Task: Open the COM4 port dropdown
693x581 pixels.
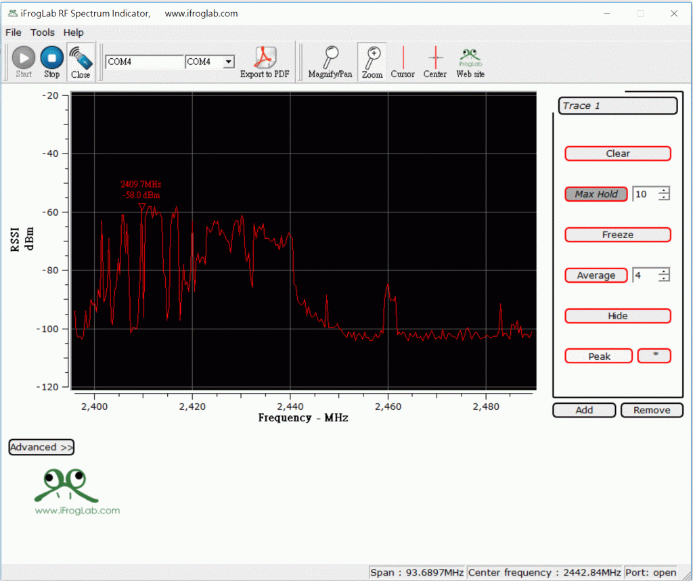Action: click(x=229, y=62)
